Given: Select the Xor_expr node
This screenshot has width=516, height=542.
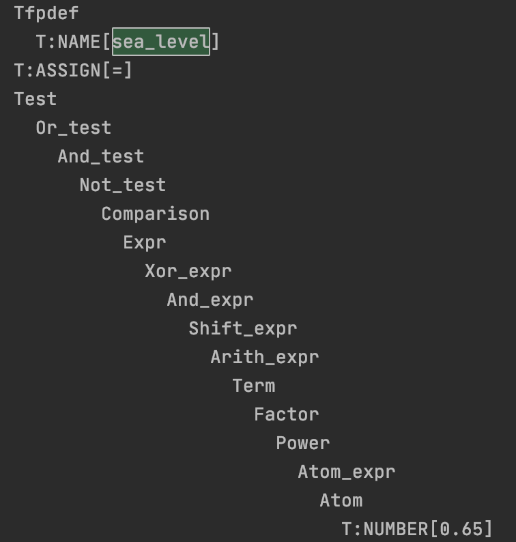Looking at the screenshot, I should 188,272.
